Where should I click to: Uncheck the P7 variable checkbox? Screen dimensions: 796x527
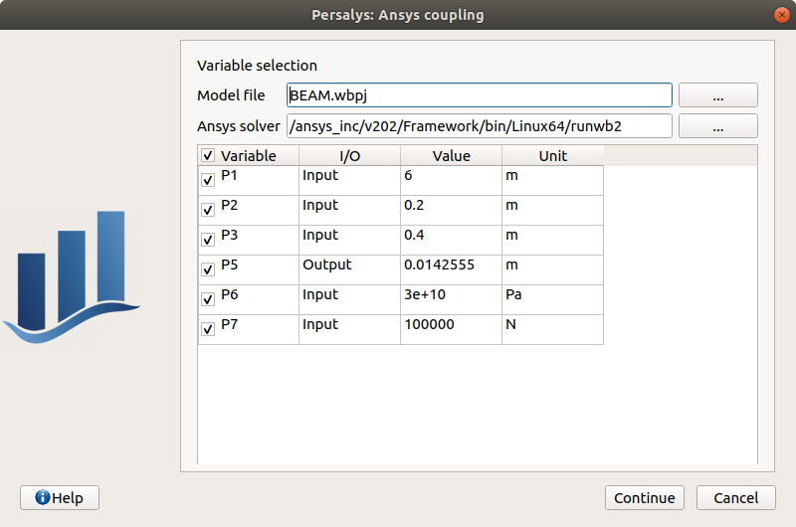click(208, 330)
